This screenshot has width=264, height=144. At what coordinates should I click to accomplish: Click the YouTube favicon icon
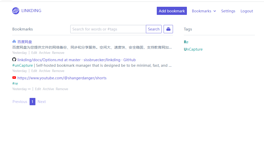[14, 78]
